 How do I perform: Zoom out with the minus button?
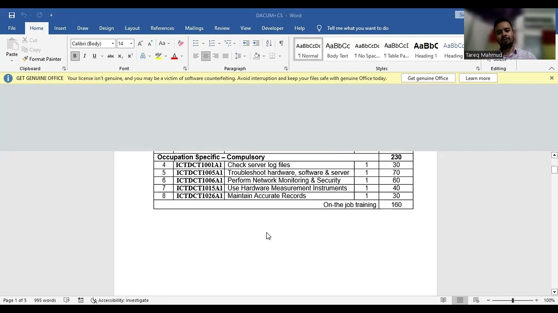(x=488, y=300)
